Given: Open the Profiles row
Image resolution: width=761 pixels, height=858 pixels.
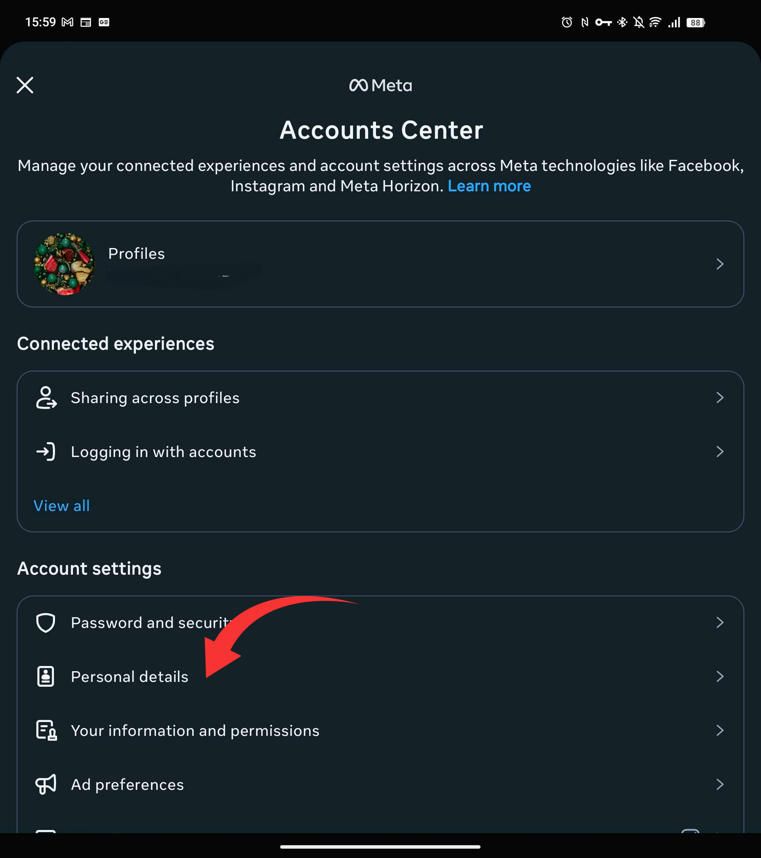Looking at the screenshot, I should coord(380,264).
